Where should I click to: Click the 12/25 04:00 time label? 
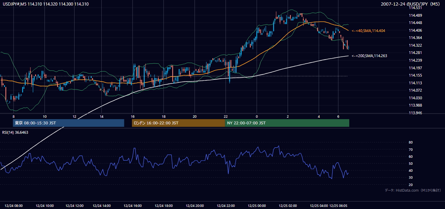(x=319, y=206)
